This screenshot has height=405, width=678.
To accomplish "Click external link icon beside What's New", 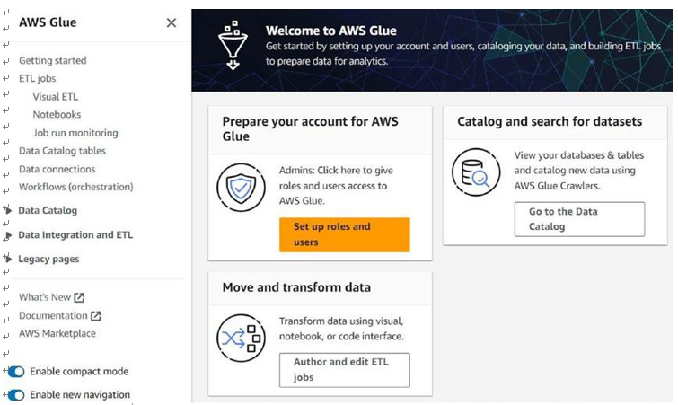I will pyautogui.click(x=79, y=297).
